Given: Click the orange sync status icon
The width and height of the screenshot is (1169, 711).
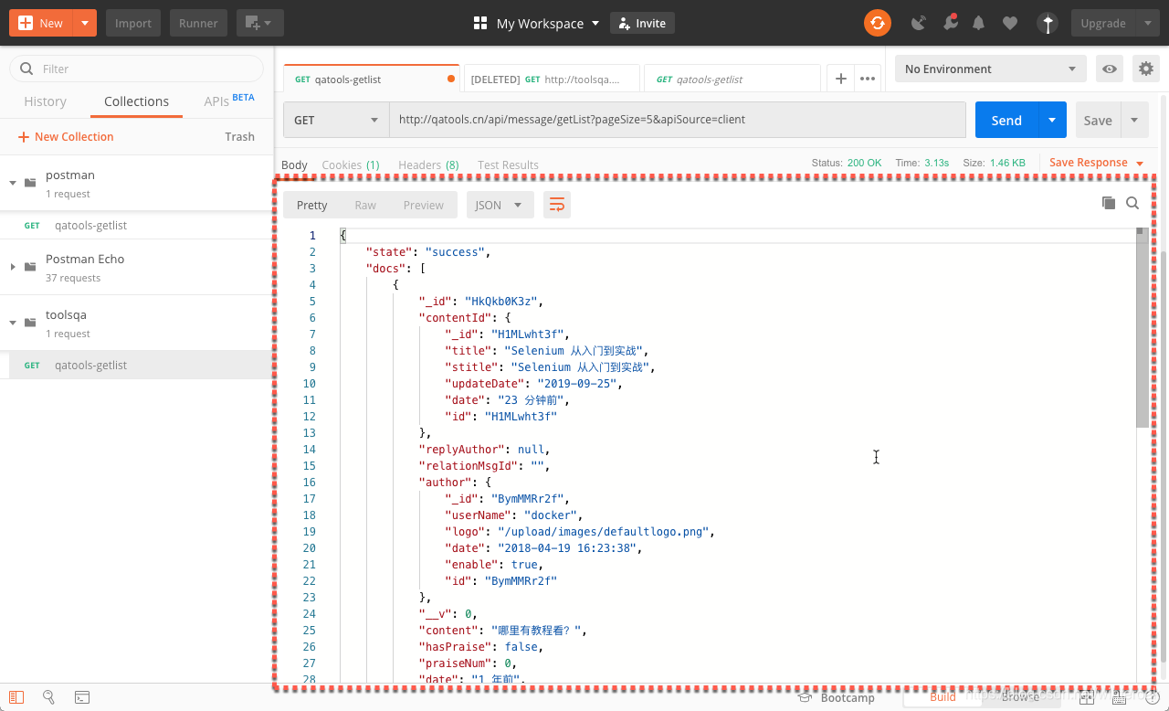Looking at the screenshot, I should click(878, 23).
